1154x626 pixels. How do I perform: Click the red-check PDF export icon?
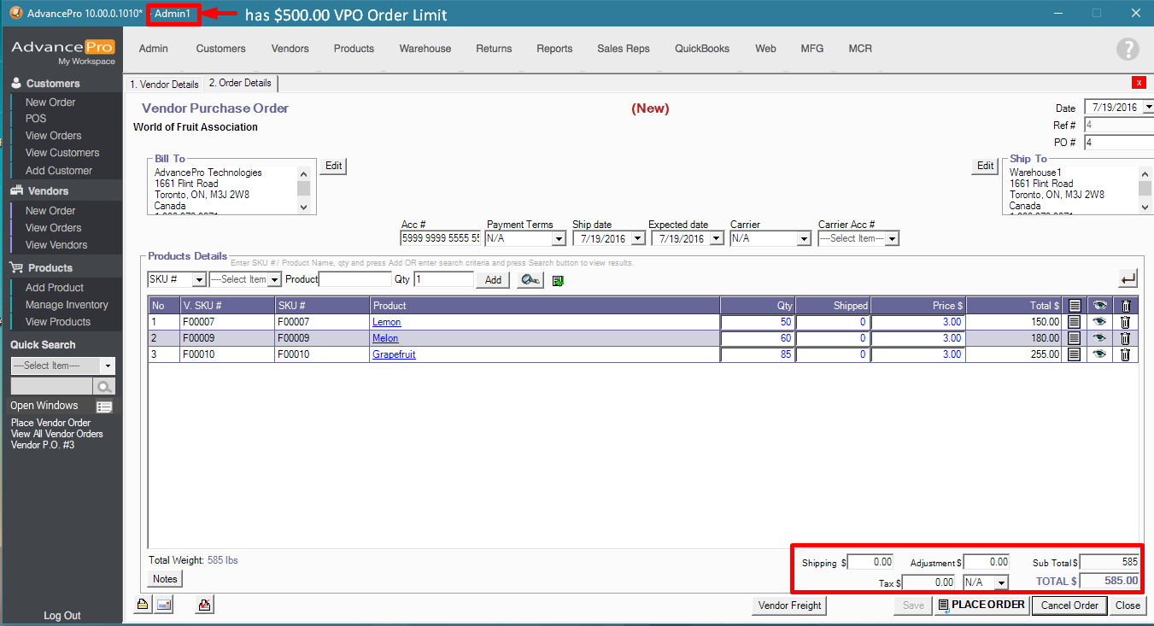click(x=204, y=606)
